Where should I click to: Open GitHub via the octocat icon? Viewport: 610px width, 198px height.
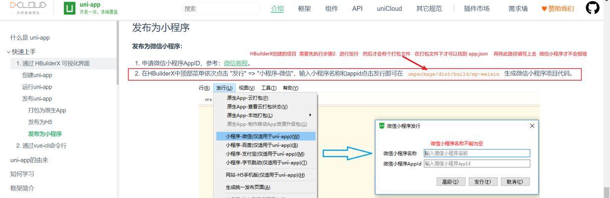coord(593,8)
